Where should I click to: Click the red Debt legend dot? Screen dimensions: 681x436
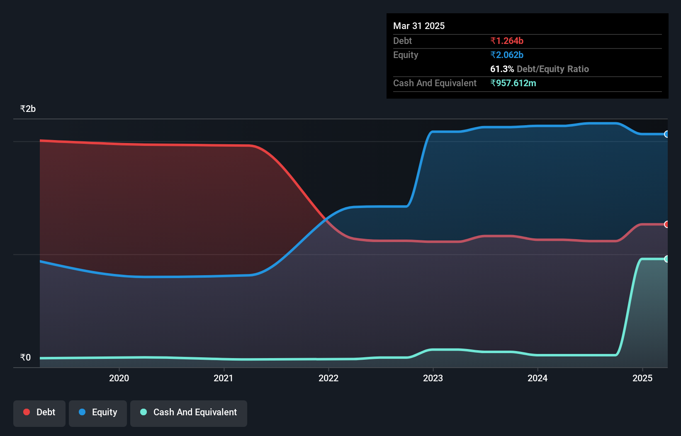[26, 412]
